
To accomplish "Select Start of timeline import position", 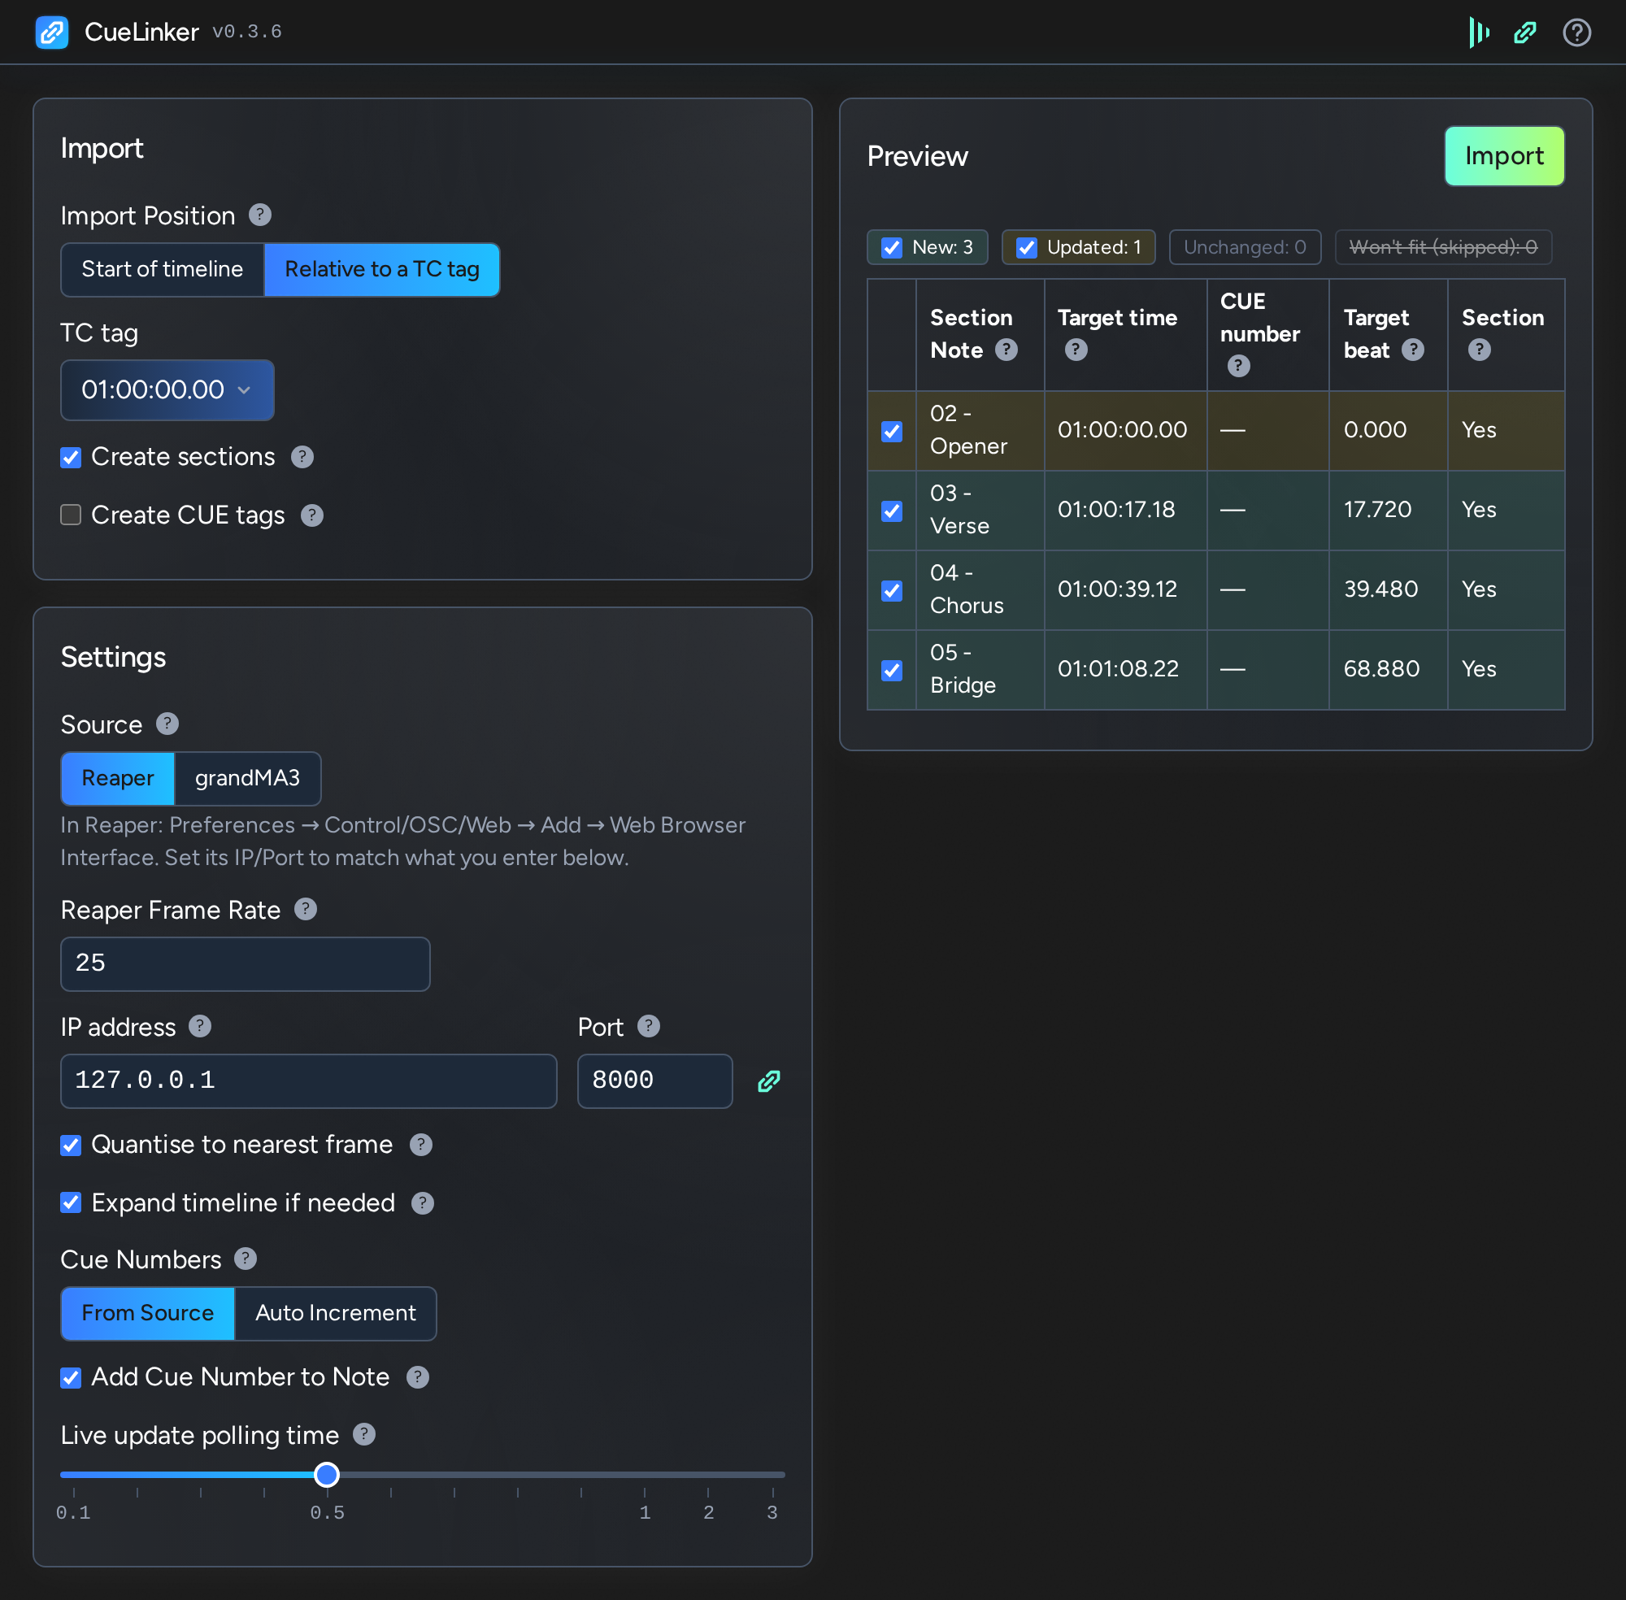I will (162, 270).
